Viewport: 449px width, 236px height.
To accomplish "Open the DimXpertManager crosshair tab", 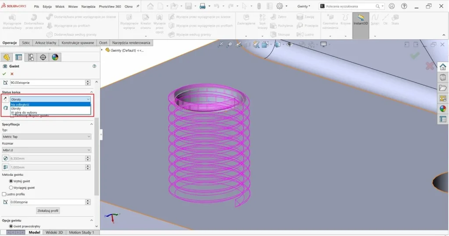I will click(43, 57).
